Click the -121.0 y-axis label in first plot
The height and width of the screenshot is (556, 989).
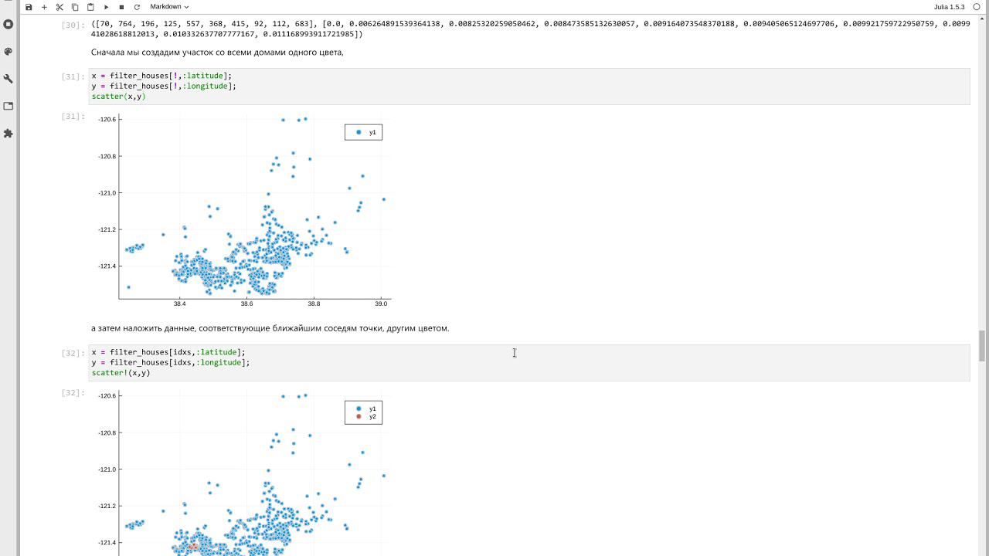(x=107, y=193)
